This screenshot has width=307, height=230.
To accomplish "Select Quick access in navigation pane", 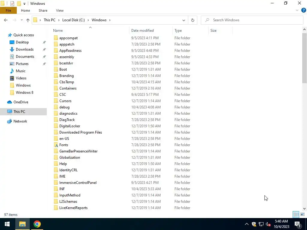I will (x=23, y=35).
